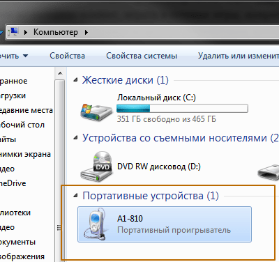Collapse the Устройства со съемными носителями group
This screenshot has height=262, width=279.
click(75, 138)
